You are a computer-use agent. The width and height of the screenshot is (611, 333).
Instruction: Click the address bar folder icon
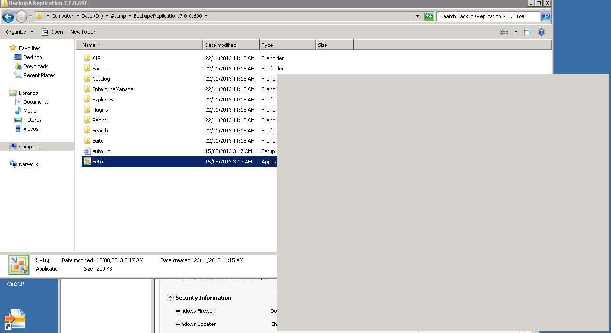tap(39, 16)
